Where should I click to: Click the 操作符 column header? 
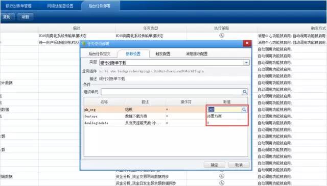[186, 102]
